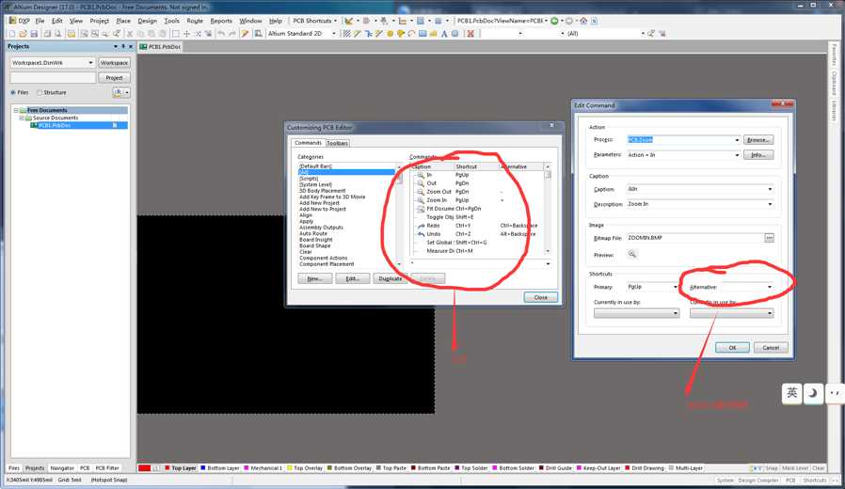Image resolution: width=845 pixels, height=489 pixels.
Task: Click the Place Arc icon
Action: [411, 34]
